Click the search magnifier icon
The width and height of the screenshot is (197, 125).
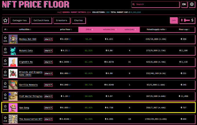134,4
